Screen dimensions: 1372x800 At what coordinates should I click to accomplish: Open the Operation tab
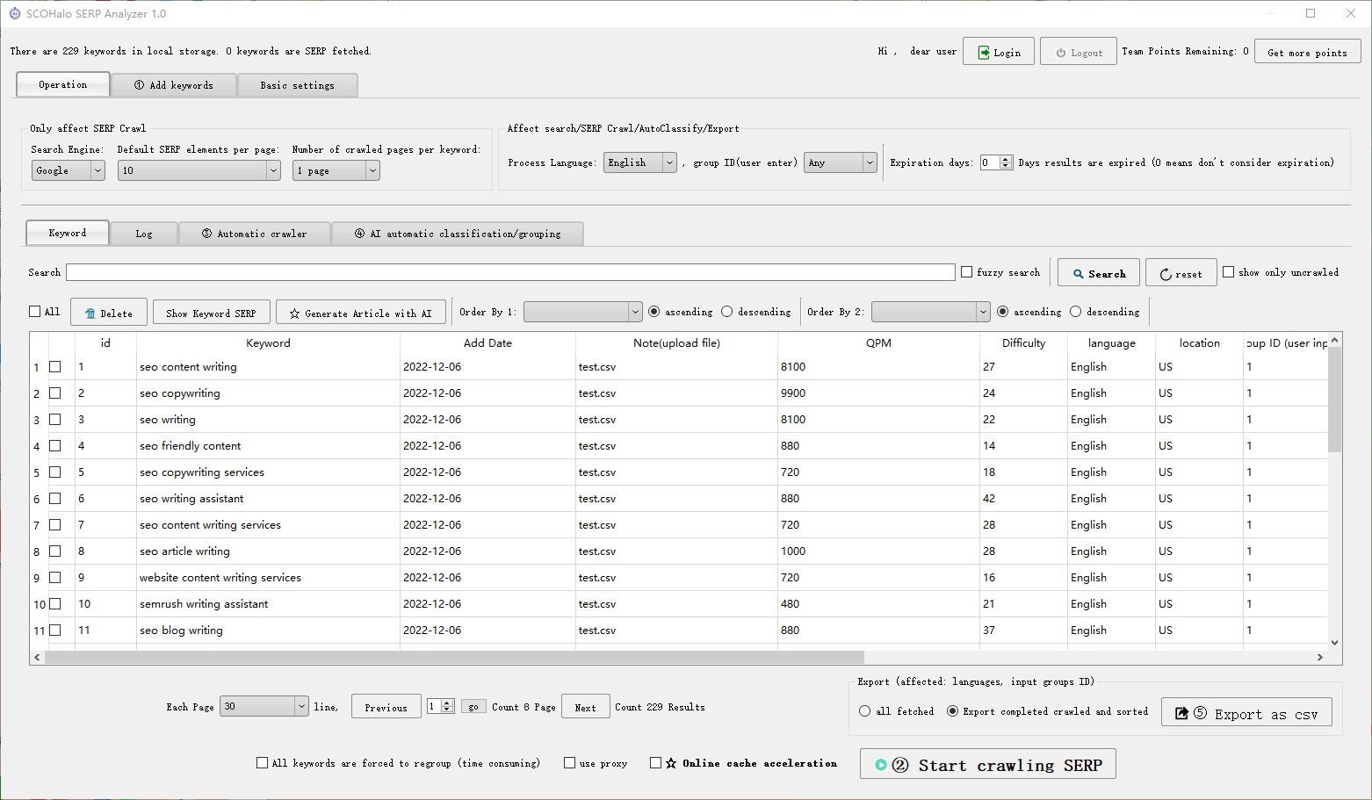point(63,84)
